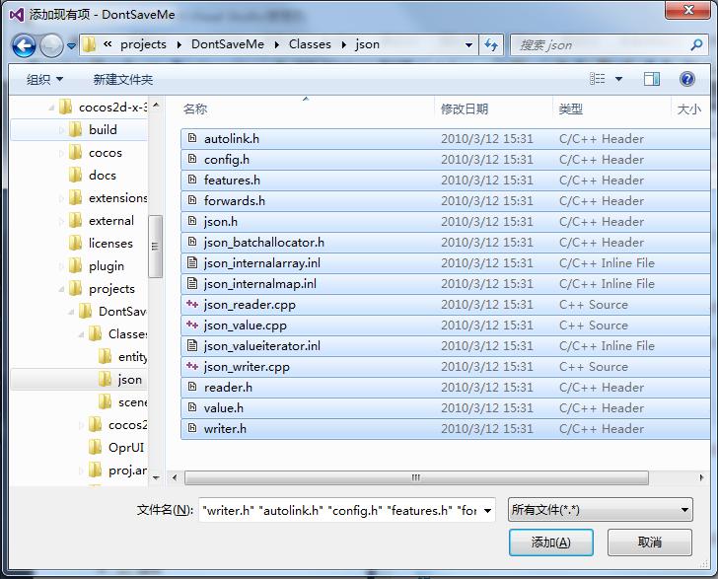718x579 pixels.
Task: Select the licenses folder in tree
Action: point(110,244)
